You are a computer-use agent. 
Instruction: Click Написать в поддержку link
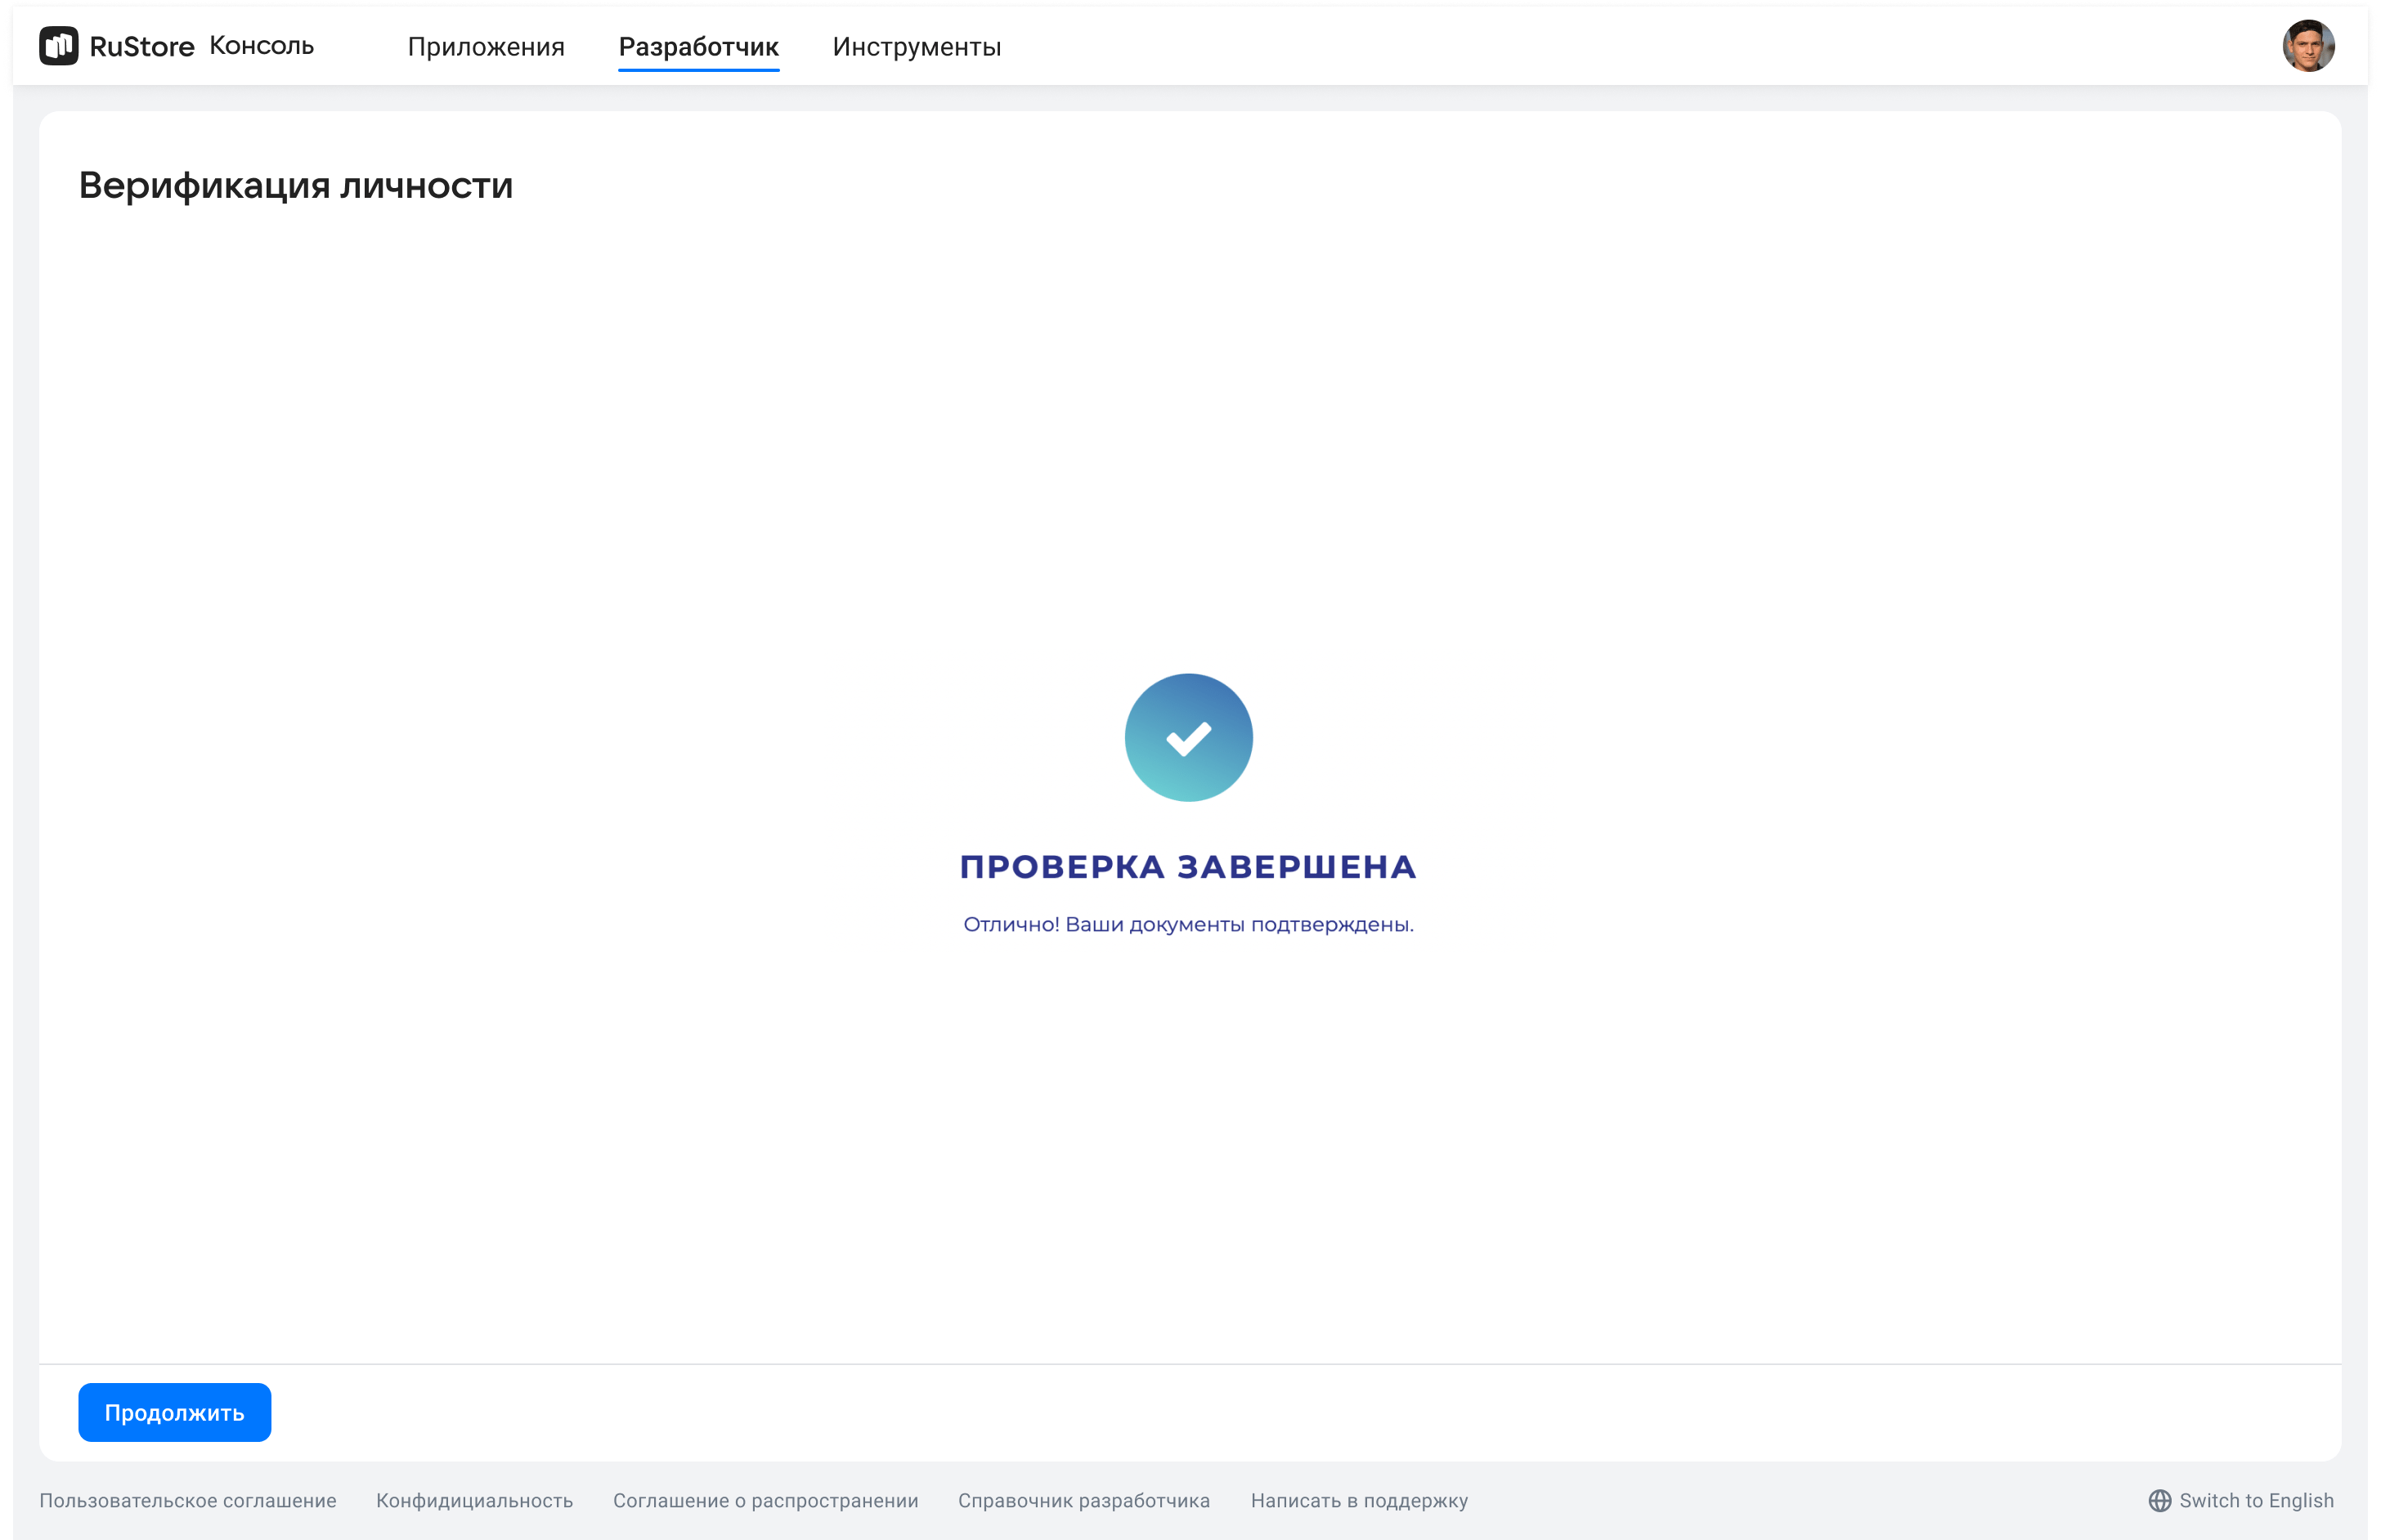click(x=1359, y=1500)
